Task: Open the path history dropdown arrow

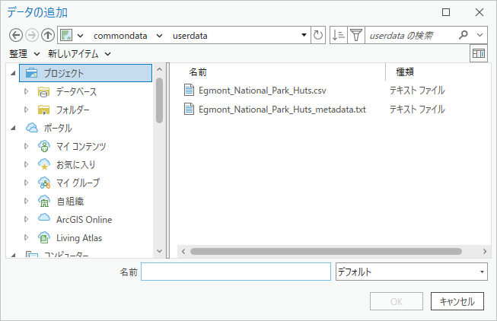Action: click(304, 35)
